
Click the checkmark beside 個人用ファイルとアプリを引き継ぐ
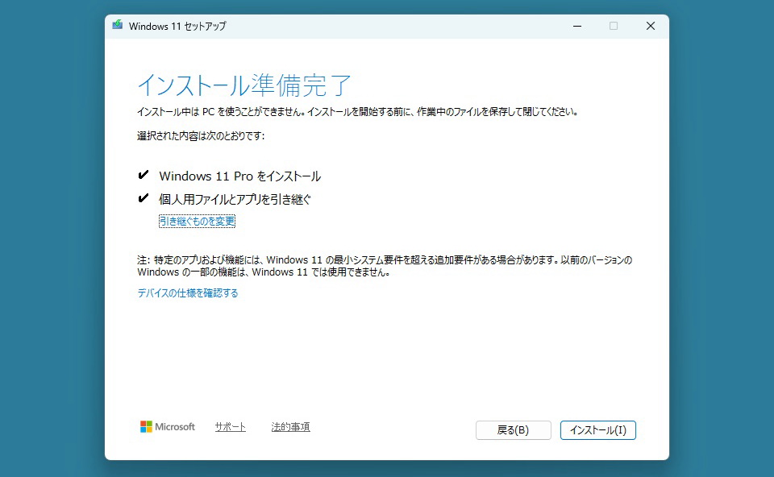pyautogui.click(x=144, y=198)
